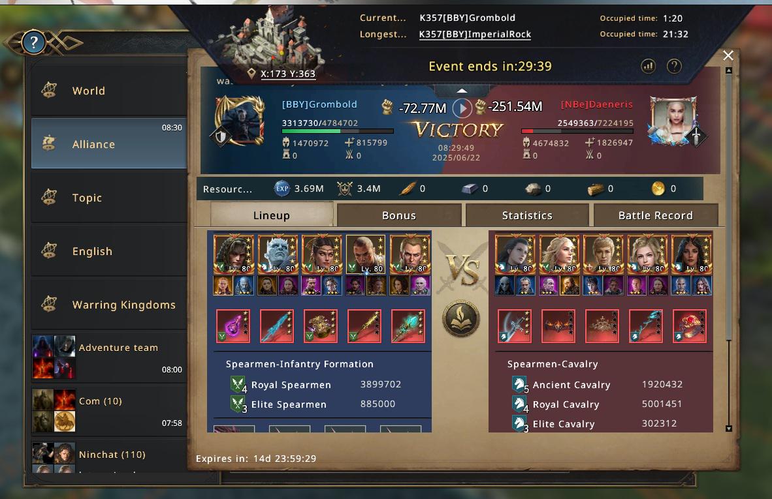Open battle statistics chart icon
This screenshot has height=499, width=772.
point(648,66)
